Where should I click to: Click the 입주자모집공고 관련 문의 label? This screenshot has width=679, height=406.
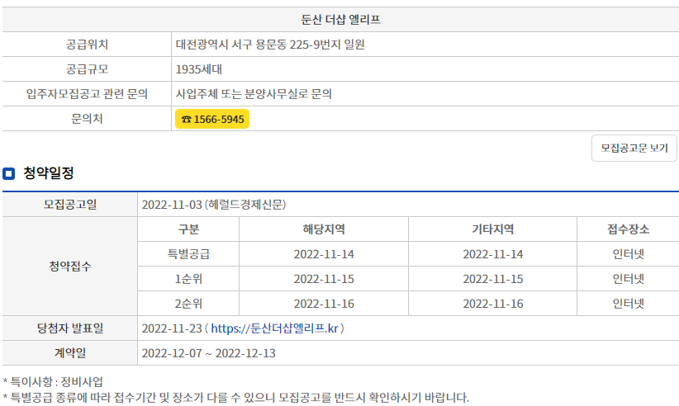pos(87,94)
